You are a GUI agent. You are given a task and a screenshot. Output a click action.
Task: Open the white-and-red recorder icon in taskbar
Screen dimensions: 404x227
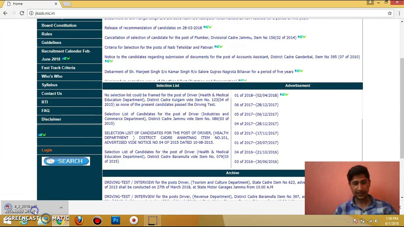click(134, 220)
